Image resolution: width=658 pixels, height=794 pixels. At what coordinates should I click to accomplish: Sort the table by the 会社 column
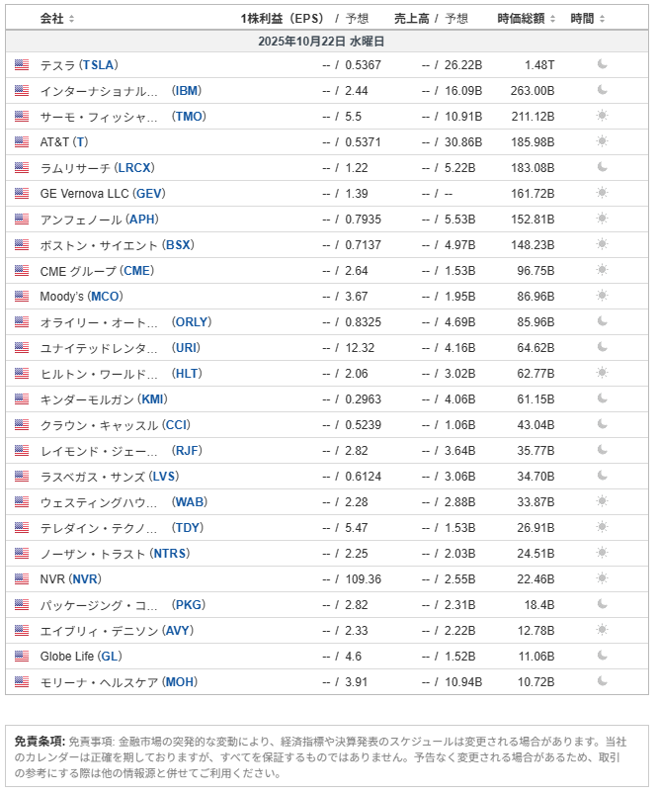point(57,19)
